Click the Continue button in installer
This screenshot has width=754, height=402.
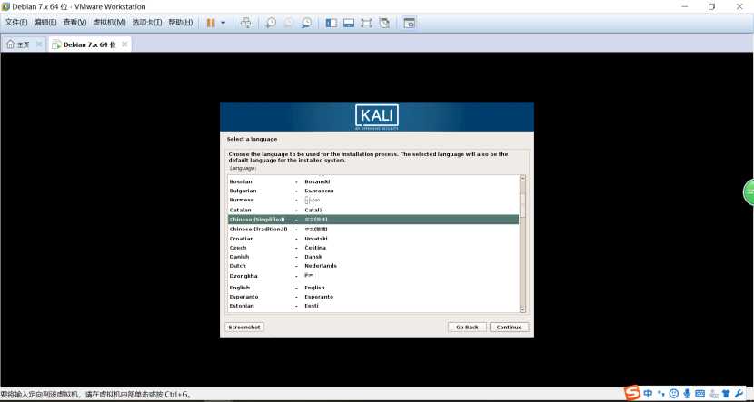click(510, 327)
